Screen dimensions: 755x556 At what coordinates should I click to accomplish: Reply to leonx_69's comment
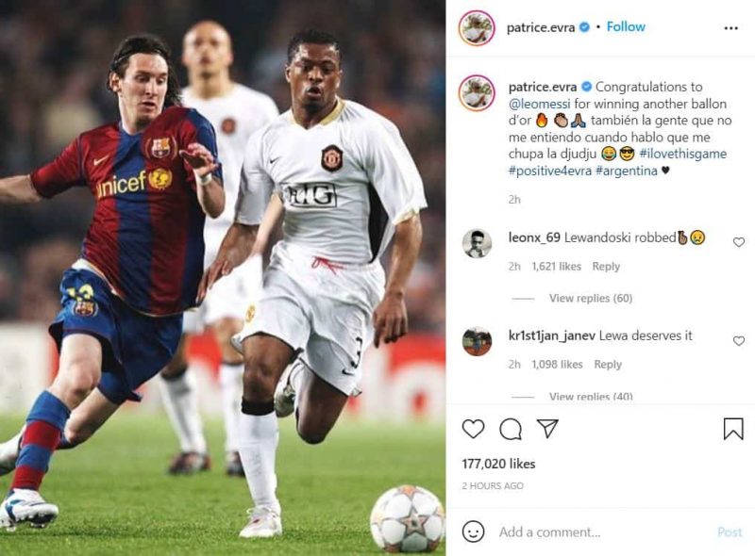606,267
